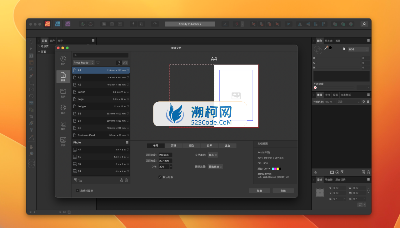This screenshot has height=228, width=400.
Task: Click the favorites heart beside Press Ready
Action: click(98, 62)
